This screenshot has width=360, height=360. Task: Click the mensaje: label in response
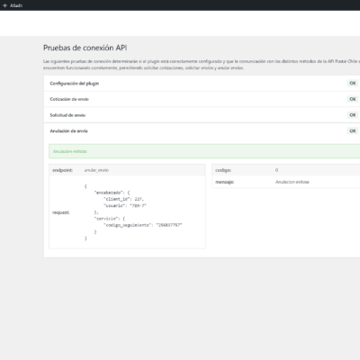(225, 182)
